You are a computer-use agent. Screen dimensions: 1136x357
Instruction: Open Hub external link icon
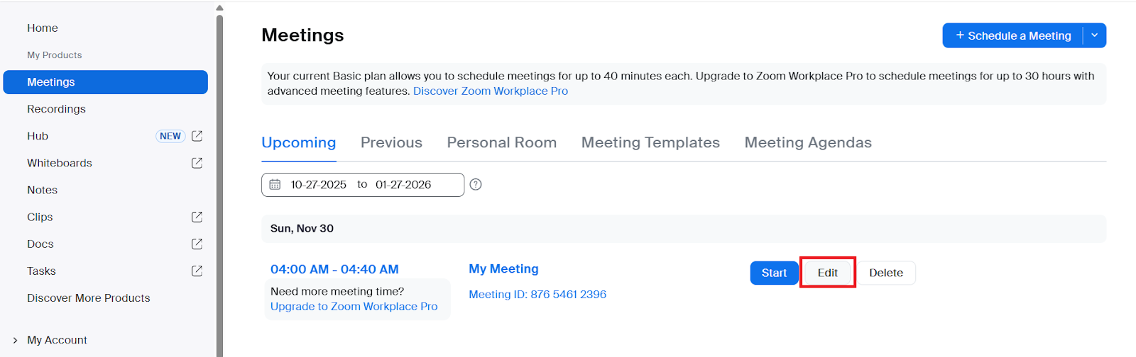(197, 136)
